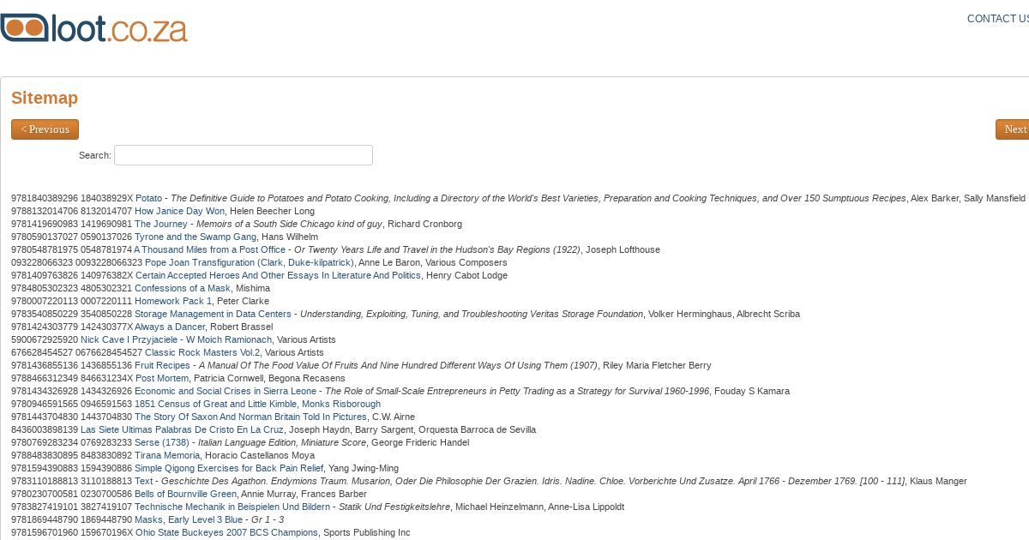
Task: Focus the Search input field
Action: 244,155
